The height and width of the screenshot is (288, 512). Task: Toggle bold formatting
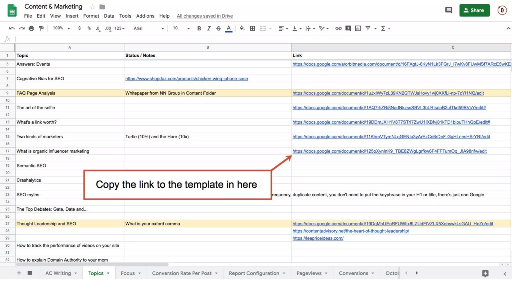pos(199,28)
